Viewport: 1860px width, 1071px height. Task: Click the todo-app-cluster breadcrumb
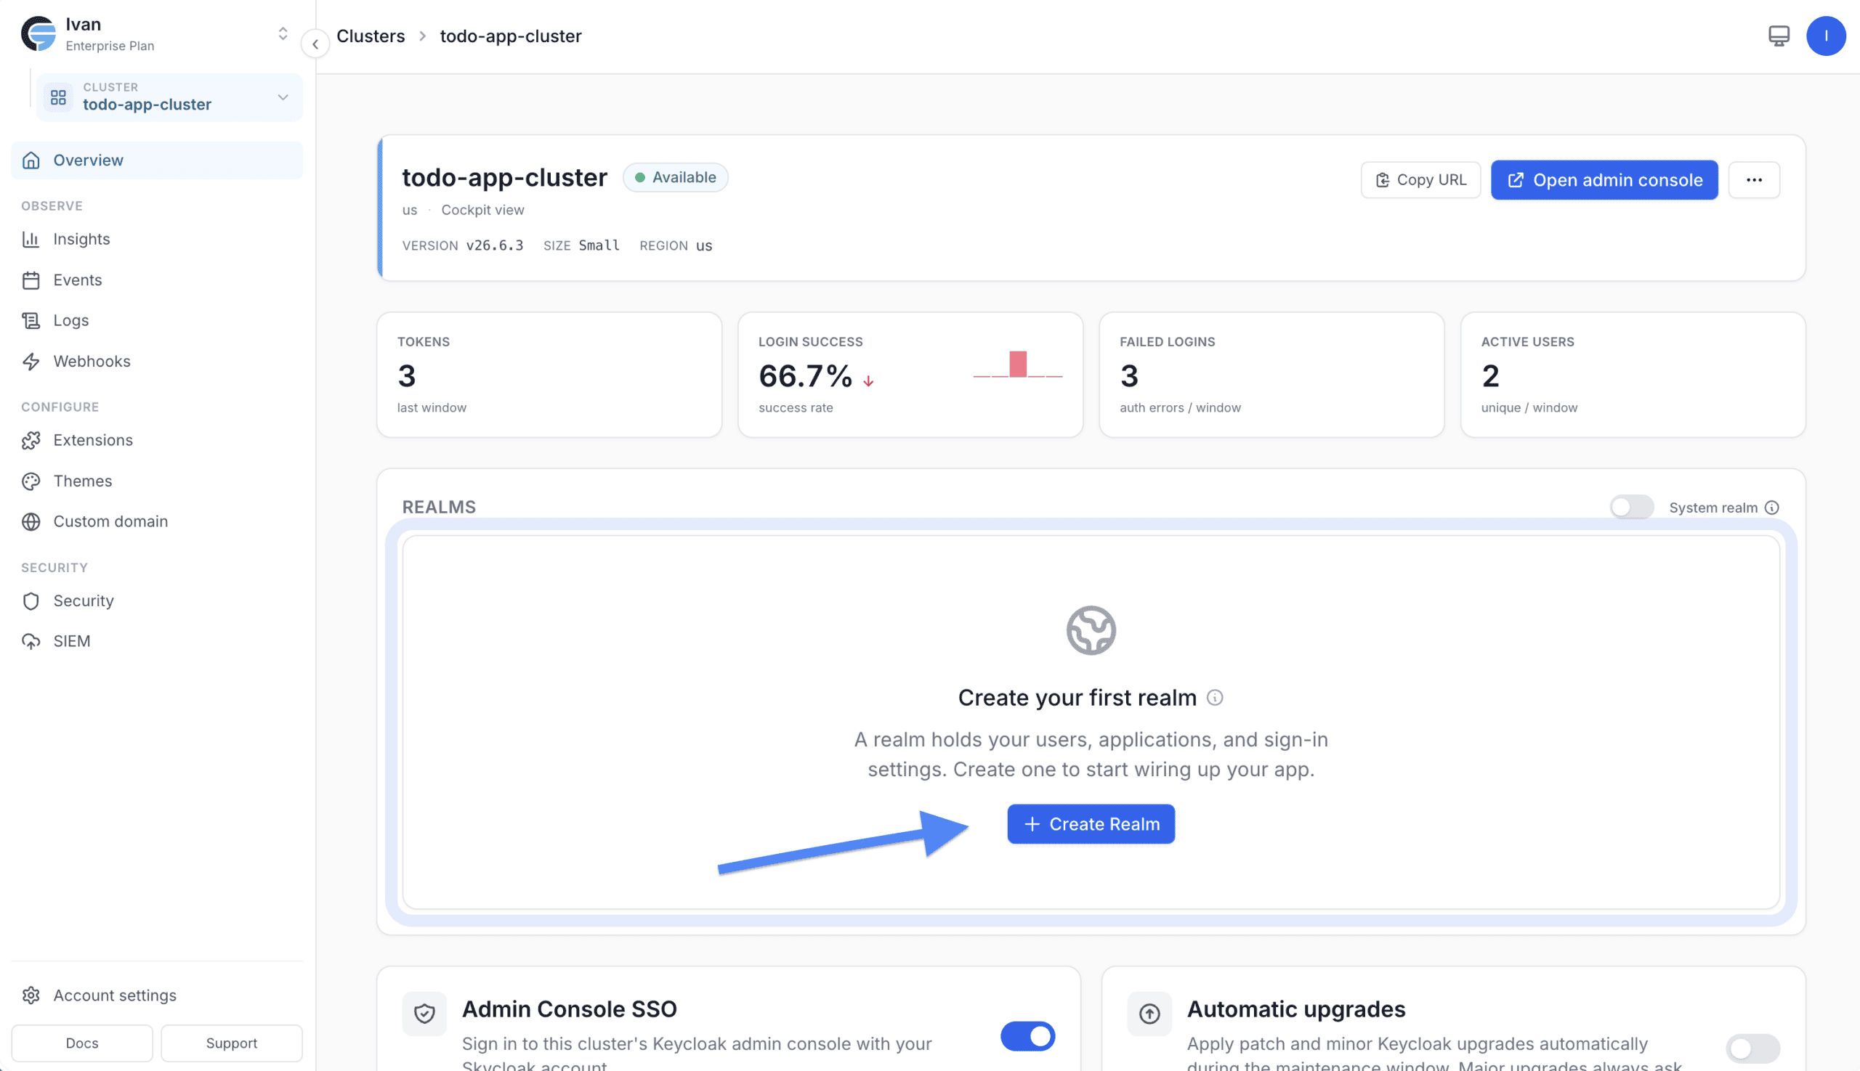pyautogui.click(x=511, y=36)
